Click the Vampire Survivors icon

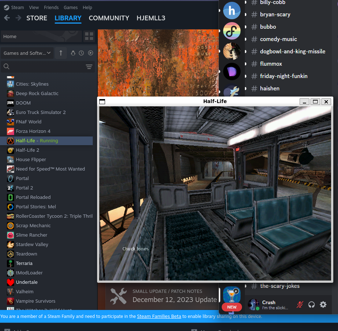(11, 301)
